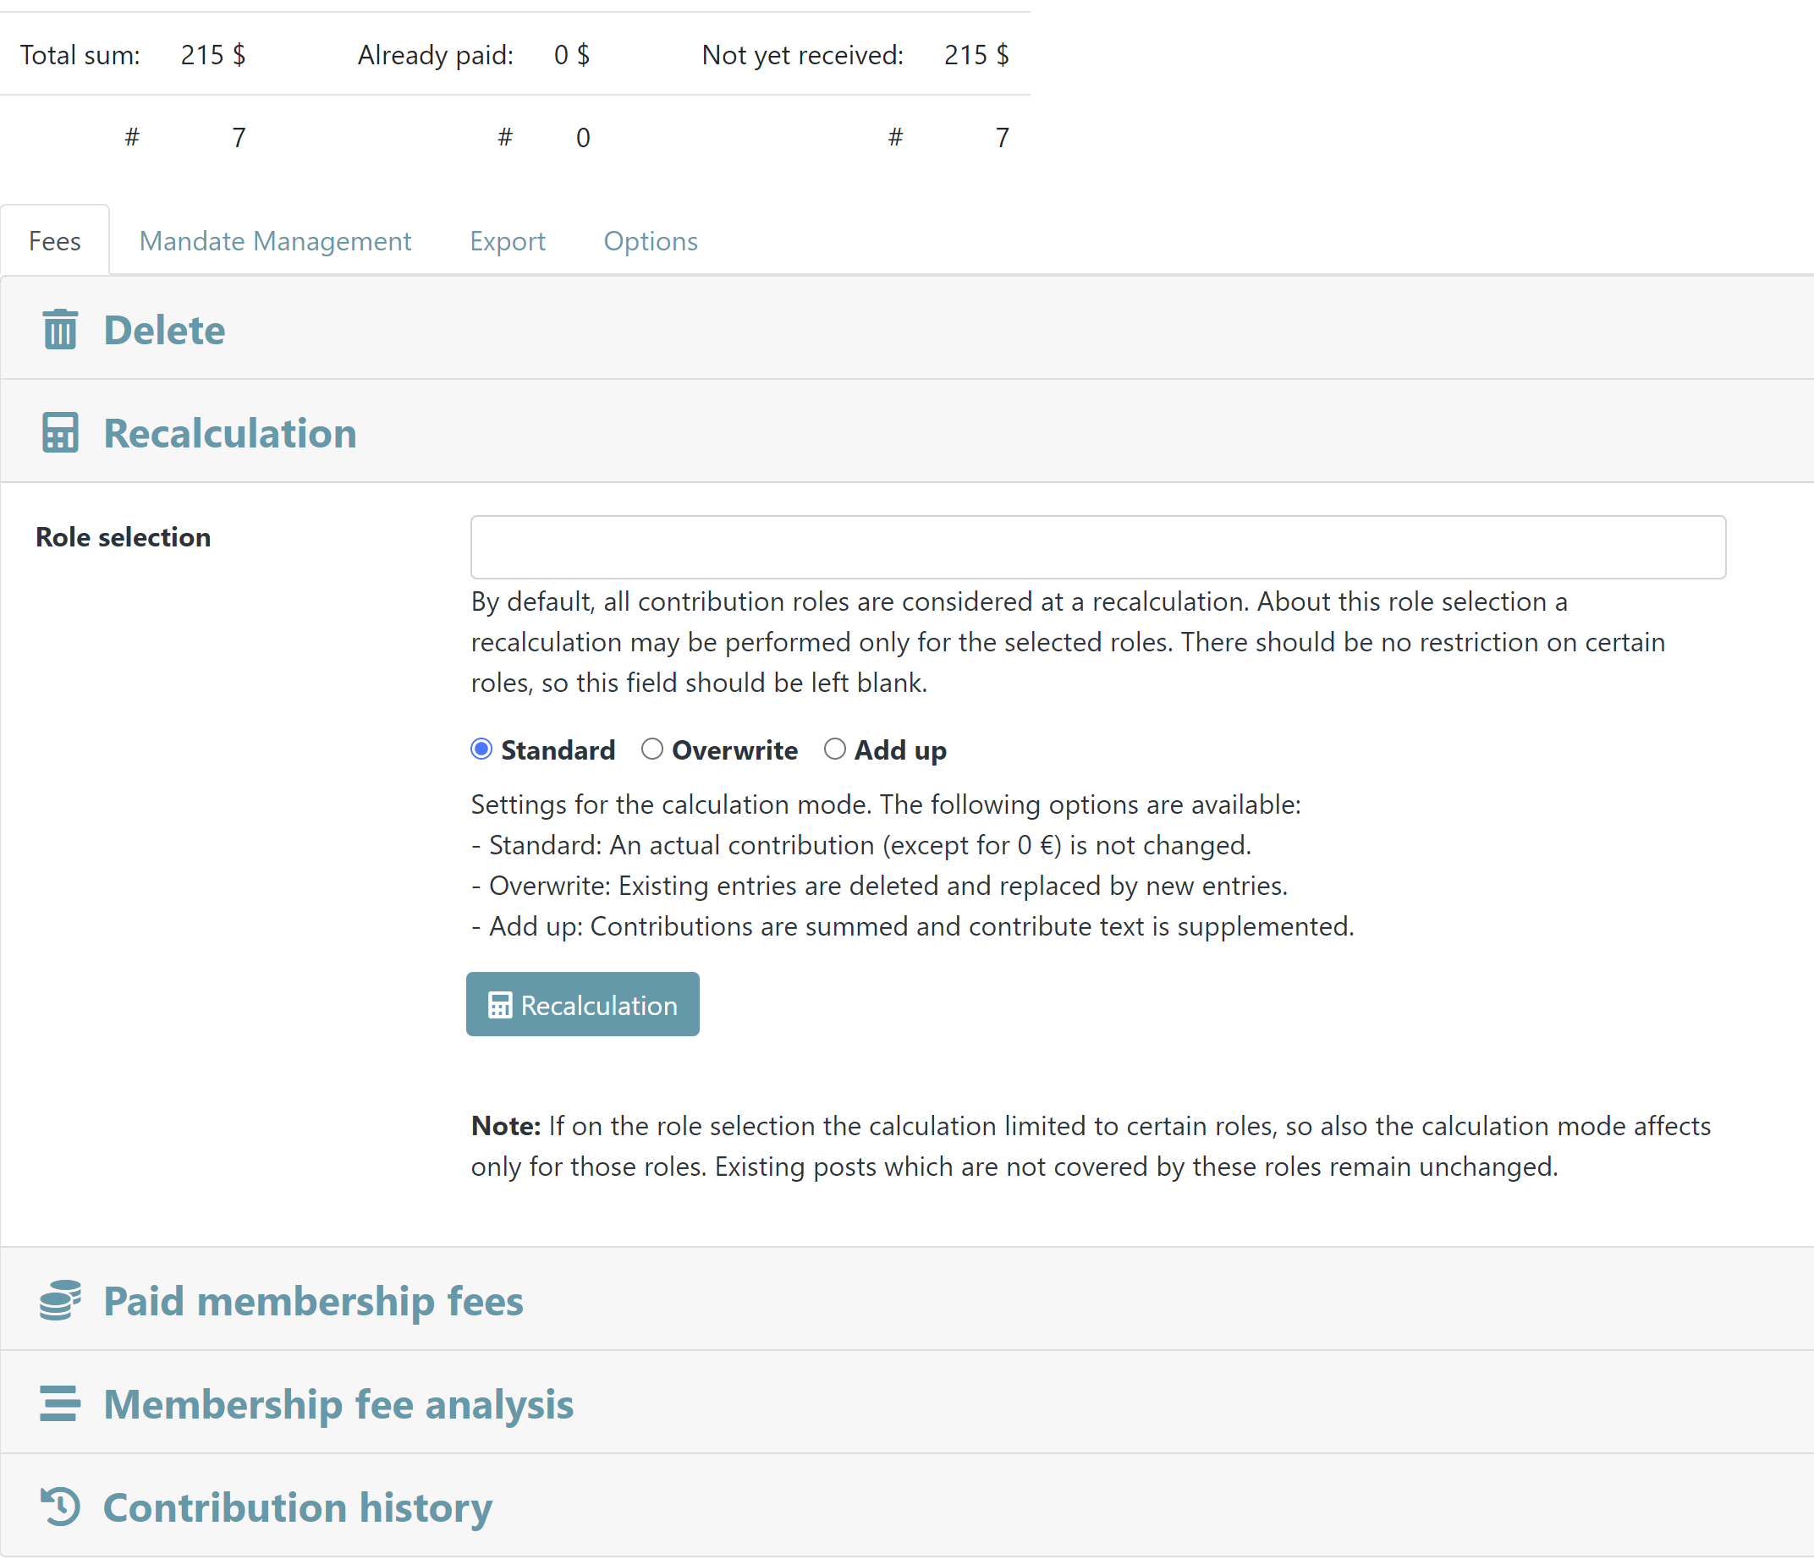Click the trash can Delete icon
Image resolution: width=1814 pixels, height=1559 pixels.
coord(59,330)
